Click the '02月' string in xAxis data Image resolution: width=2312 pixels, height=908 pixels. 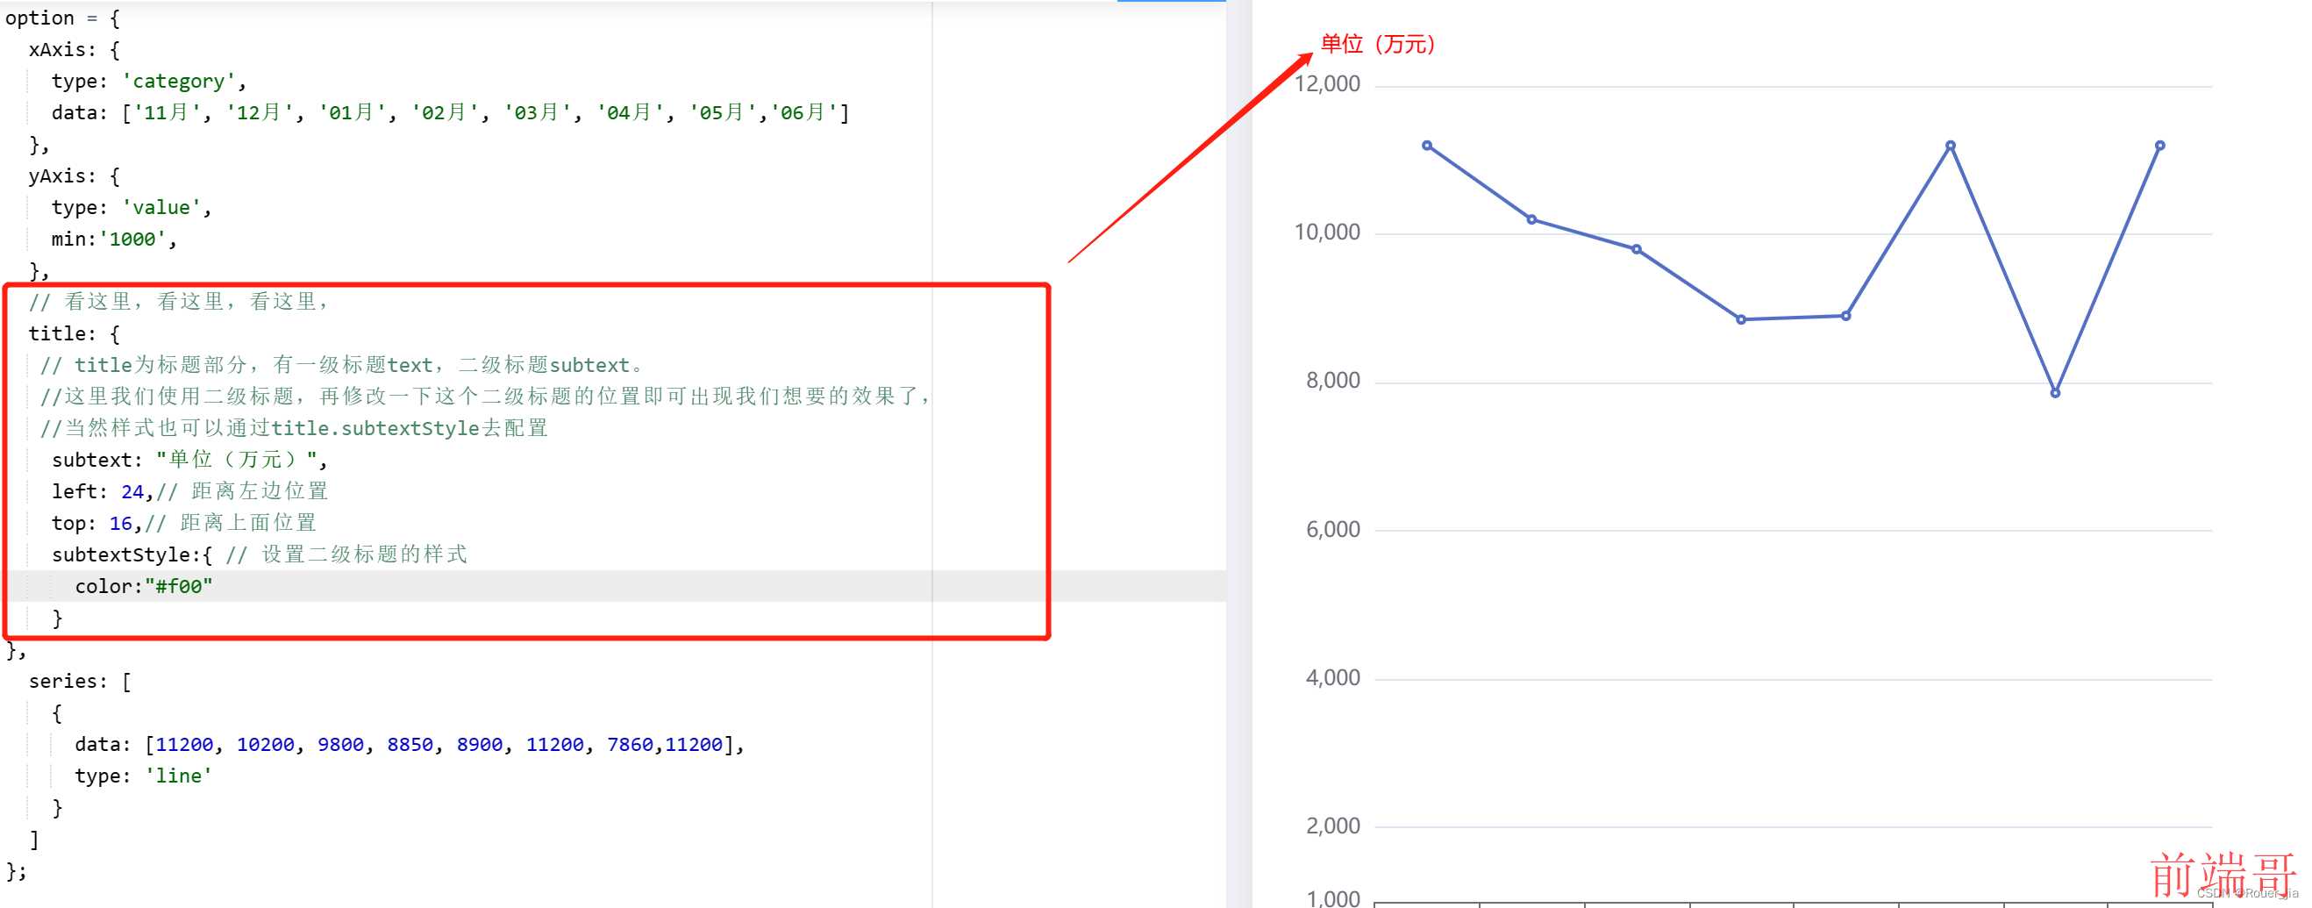coord(446,113)
